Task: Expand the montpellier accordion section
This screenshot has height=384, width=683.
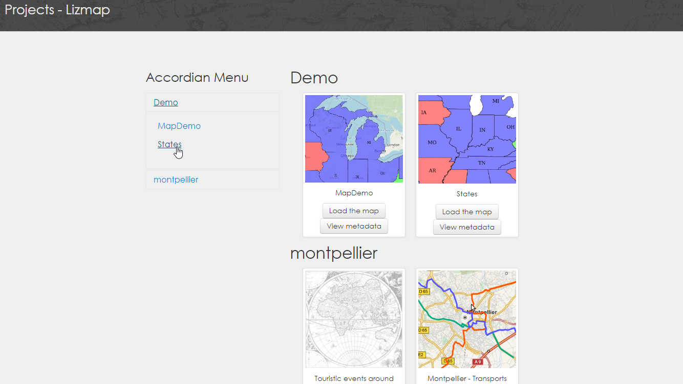Action: (x=176, y=179)
